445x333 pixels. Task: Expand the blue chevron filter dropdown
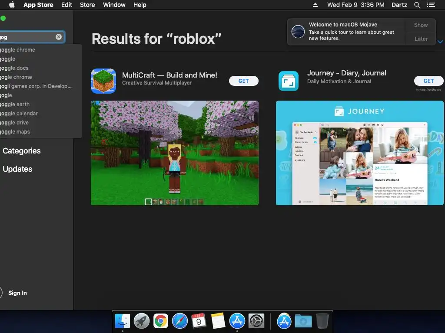coord(440,42)
